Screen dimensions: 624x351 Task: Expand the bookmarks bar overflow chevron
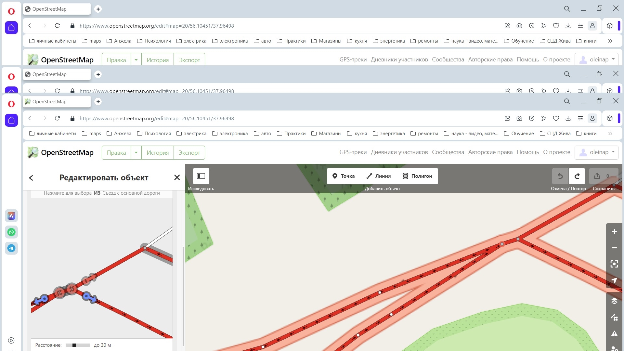coord(610,134)
